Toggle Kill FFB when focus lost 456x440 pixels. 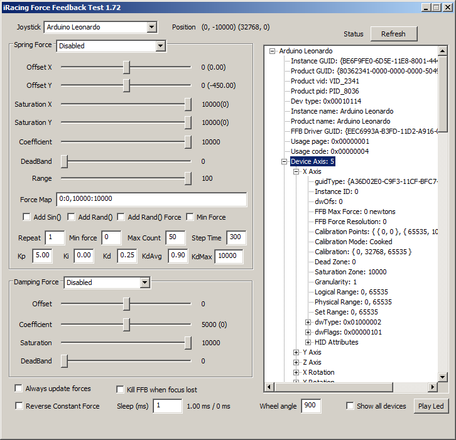click(x=120, y=389)
